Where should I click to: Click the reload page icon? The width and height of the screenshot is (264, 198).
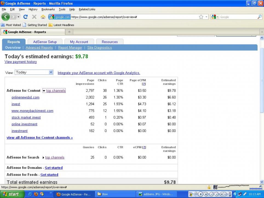tap(25, 17)
